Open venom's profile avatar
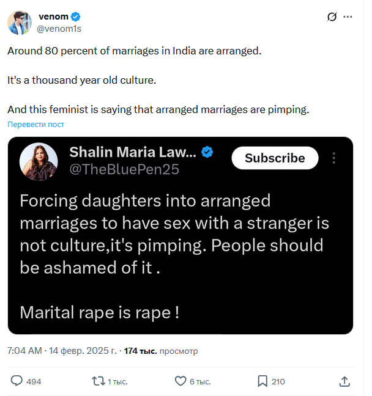 pos(19,22)
